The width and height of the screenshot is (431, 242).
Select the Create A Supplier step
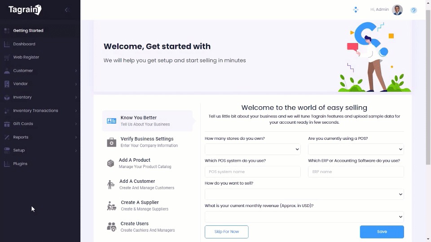pos(140,206)
